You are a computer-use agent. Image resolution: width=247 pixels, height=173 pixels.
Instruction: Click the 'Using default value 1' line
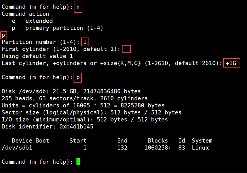tap(37, 56)
